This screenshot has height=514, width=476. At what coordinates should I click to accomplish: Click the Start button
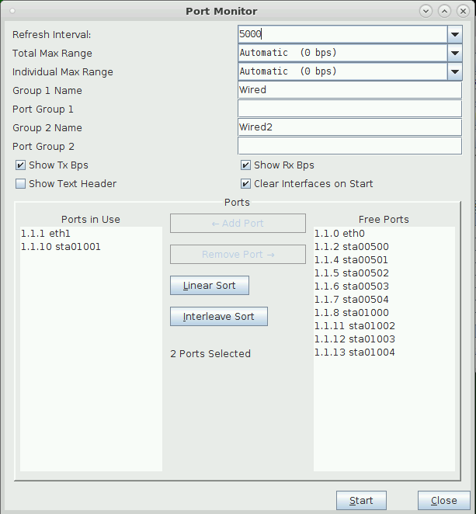(361, 501)
